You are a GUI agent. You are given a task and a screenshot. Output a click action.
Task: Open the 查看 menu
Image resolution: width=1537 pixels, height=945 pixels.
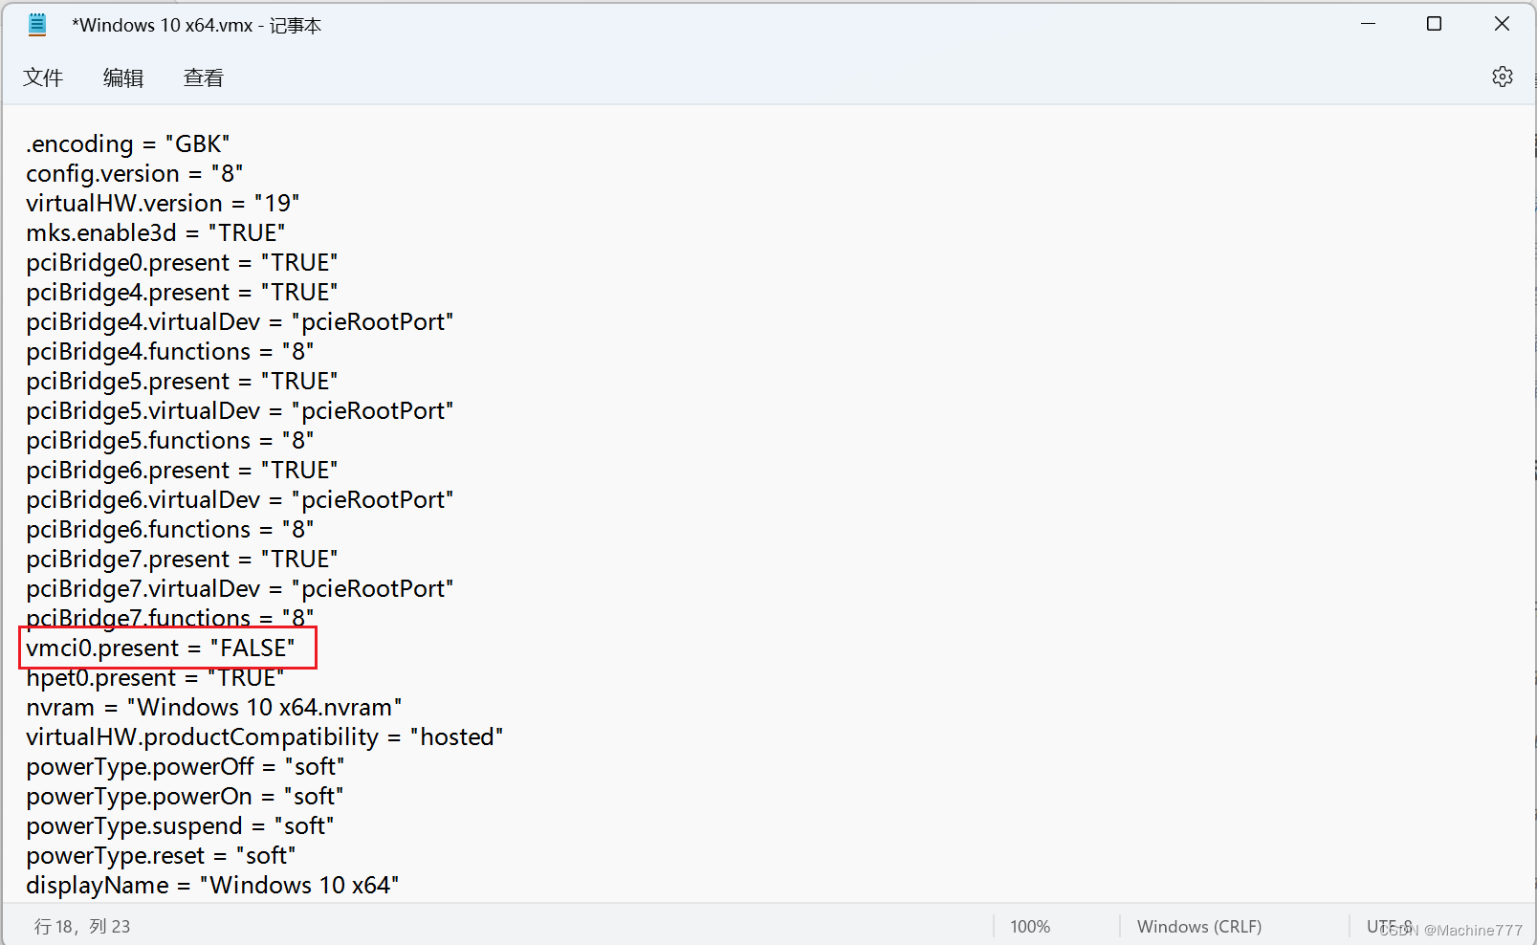click(204, 77)
